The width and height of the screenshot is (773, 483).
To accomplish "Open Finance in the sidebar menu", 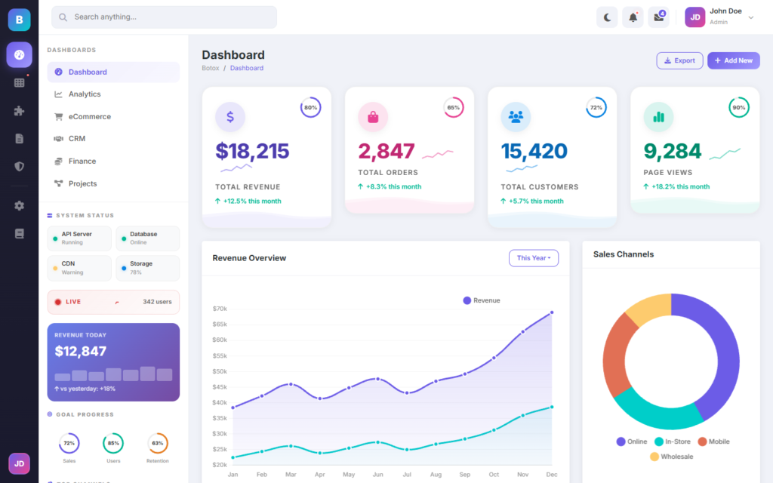I will [x=113, y=162].
